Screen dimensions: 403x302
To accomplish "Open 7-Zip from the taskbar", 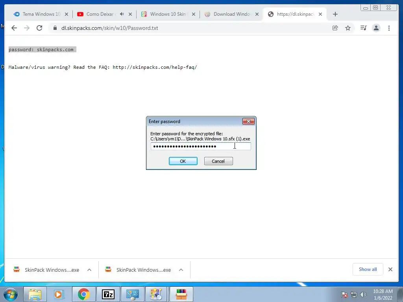I will coord(108,294).
